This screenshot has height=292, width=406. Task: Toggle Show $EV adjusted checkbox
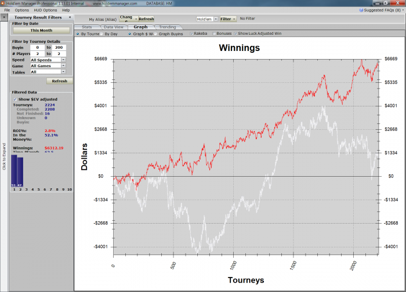tap(15, 99)
